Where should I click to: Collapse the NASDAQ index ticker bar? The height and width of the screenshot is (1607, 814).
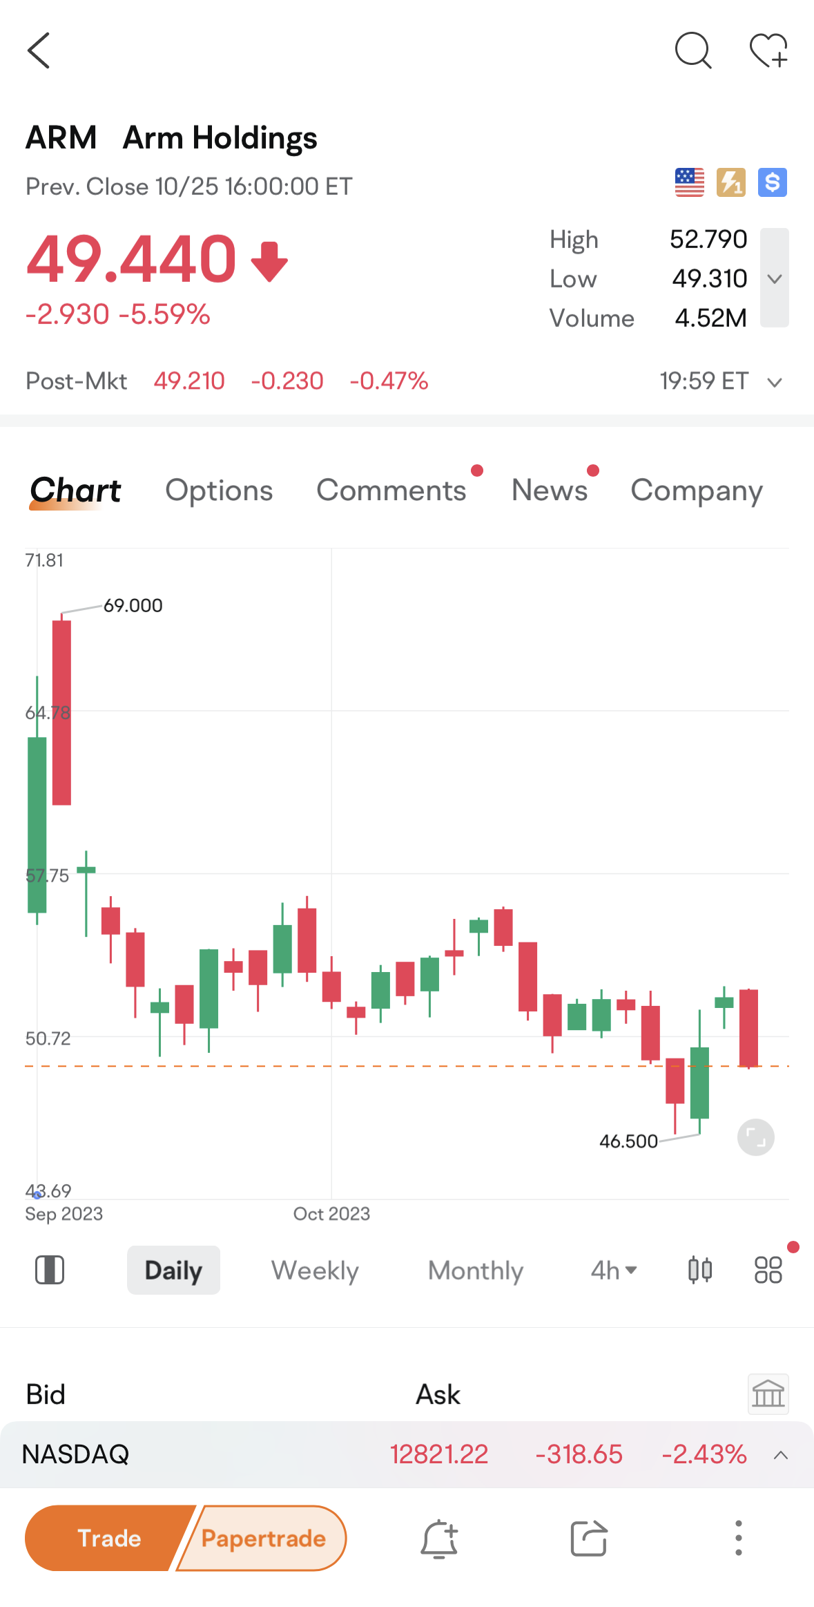(x=781, y=1455)
